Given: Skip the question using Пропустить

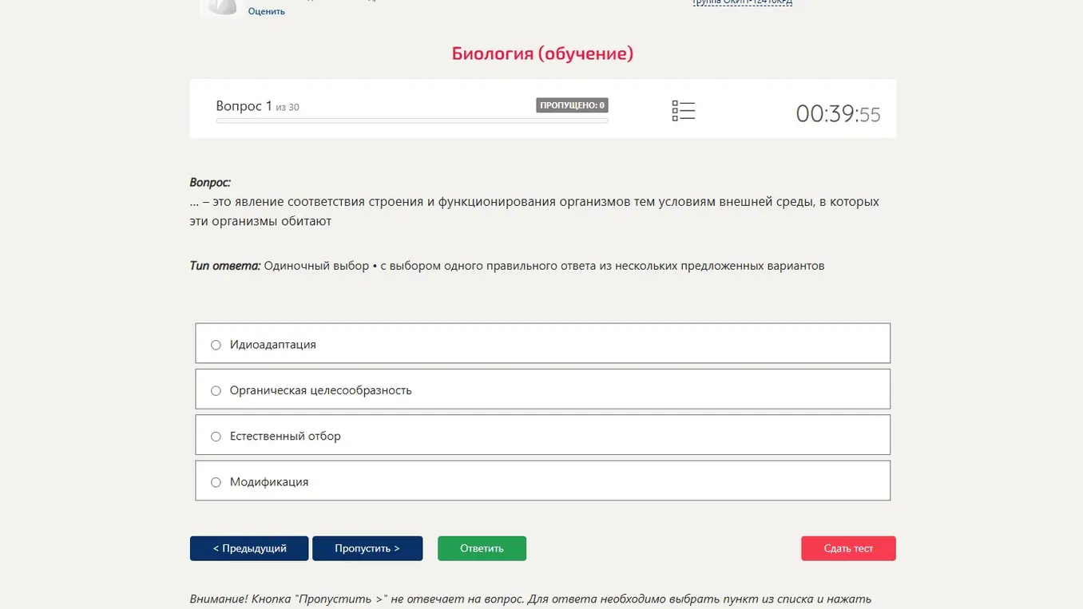Looking at the screenshot, I should click(x=367, y=548).
